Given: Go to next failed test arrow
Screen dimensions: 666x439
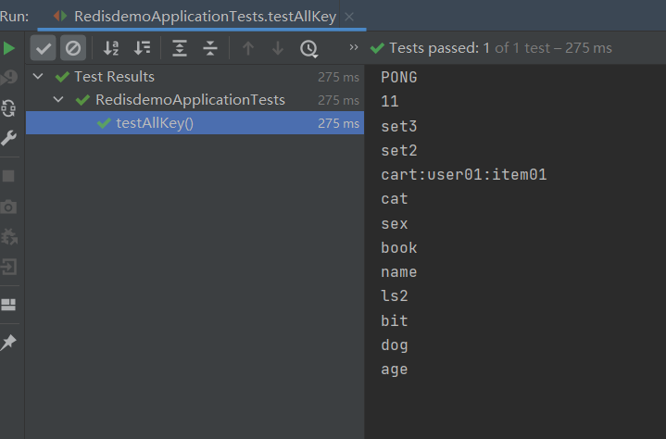Looking at the screenshot, I should tap(278, 48).
